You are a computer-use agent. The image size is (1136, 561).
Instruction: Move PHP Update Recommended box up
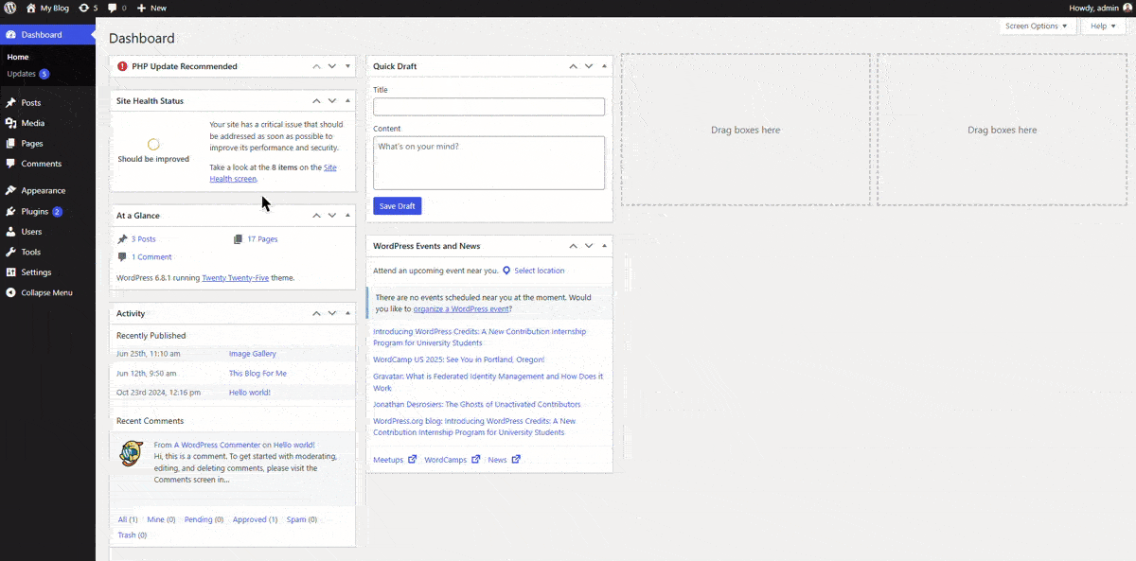tap(317, 66)
